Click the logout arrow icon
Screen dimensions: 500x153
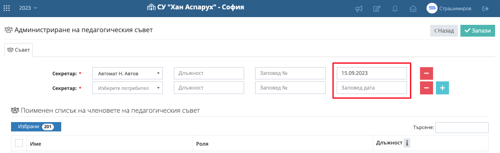pyautogui.click(x=485, y=9)
